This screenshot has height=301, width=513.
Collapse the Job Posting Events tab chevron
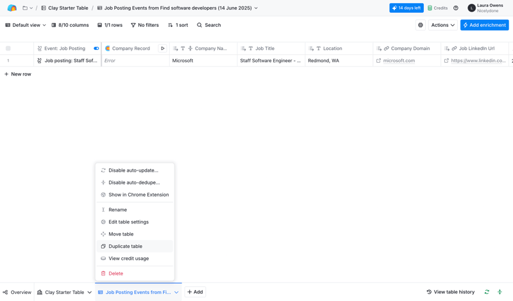(176, 292)
